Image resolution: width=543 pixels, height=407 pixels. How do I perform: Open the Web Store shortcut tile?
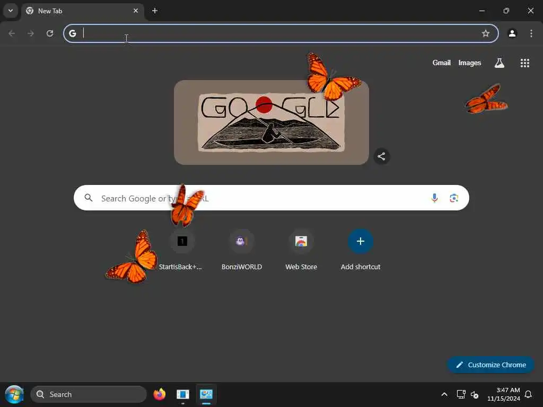tap(301, 250)
